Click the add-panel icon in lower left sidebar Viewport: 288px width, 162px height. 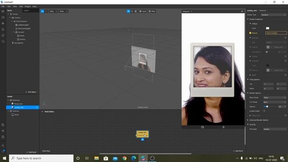3,125
